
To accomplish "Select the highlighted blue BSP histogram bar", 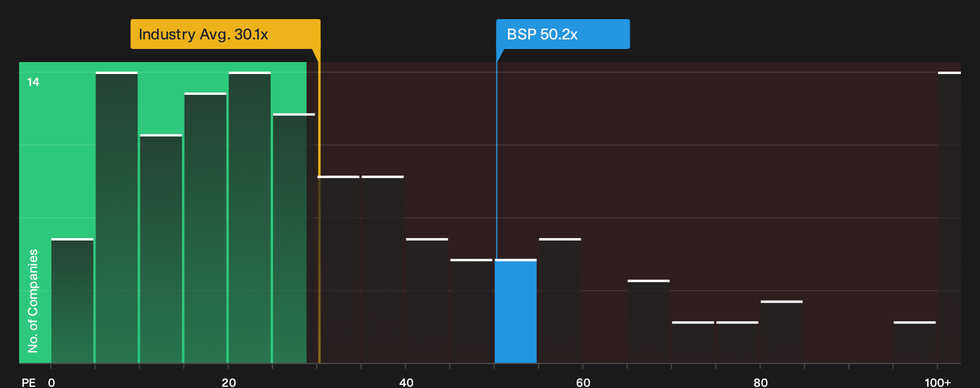I will (516, 311).
